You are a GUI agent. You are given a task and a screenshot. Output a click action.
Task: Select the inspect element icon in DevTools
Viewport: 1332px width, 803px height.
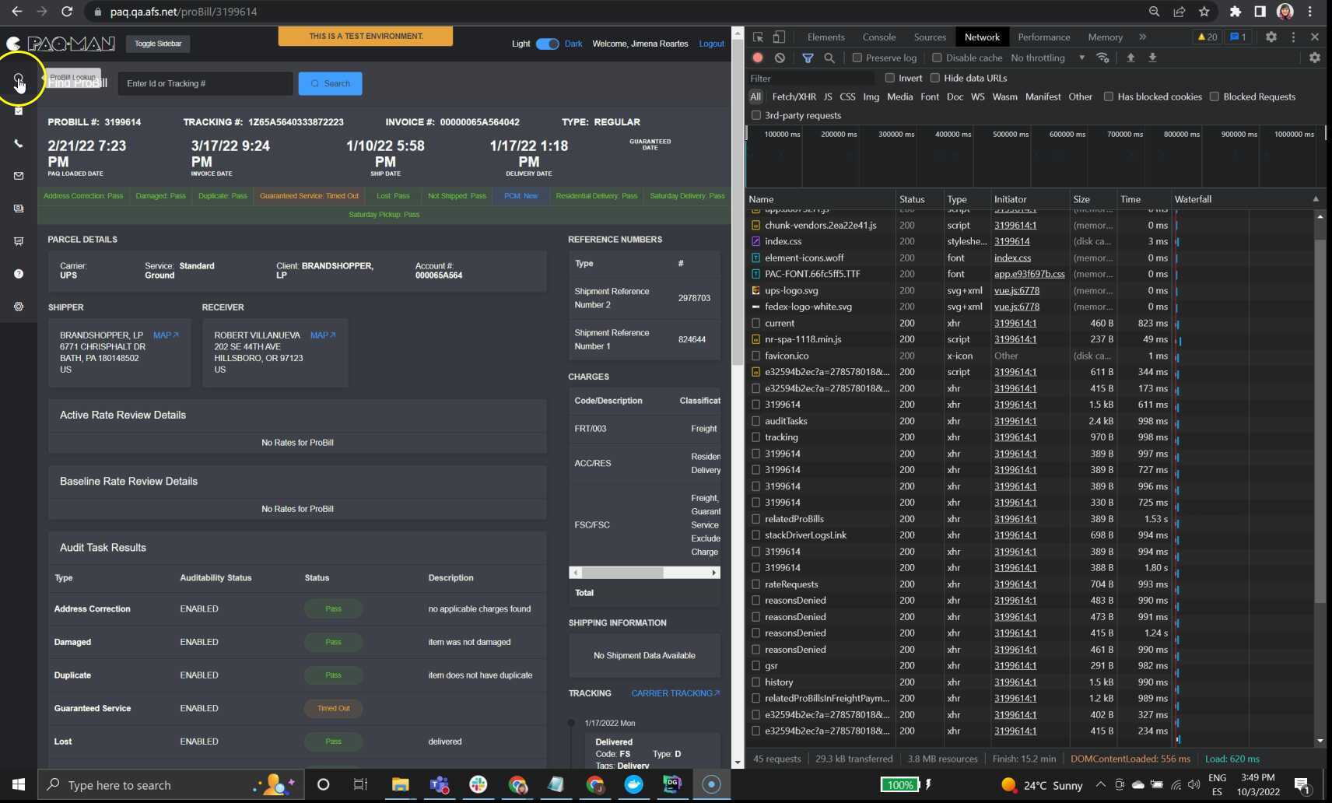(756, 37)
